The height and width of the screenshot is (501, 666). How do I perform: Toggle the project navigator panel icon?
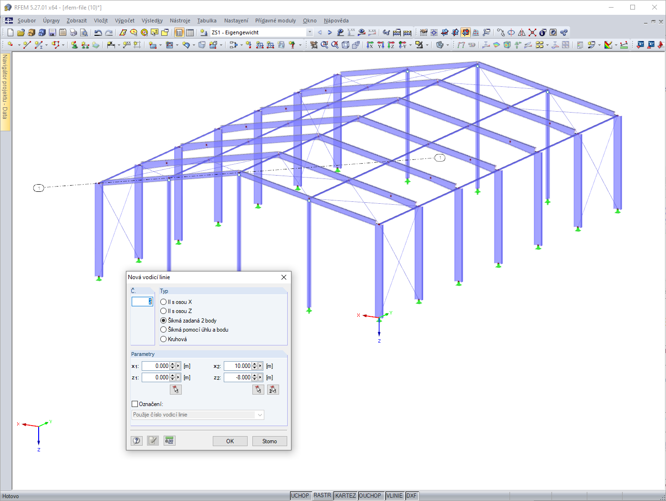pos(179,32)
